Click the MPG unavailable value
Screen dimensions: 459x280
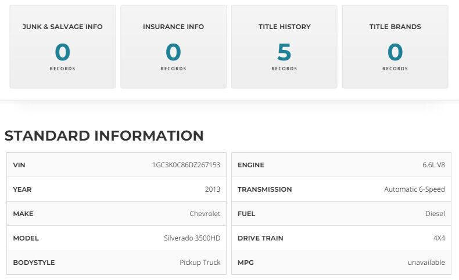point(426,263)
